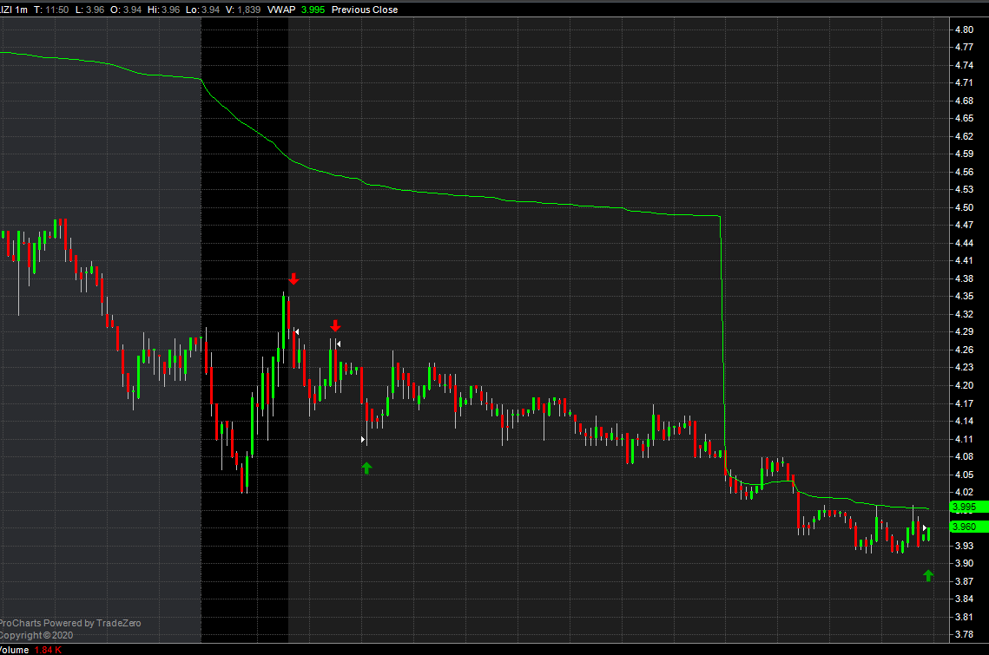The width and height of the screenshot is (989, 655).
Task: Click the 4.02 price axis label
Action: [x=964, y=493]
